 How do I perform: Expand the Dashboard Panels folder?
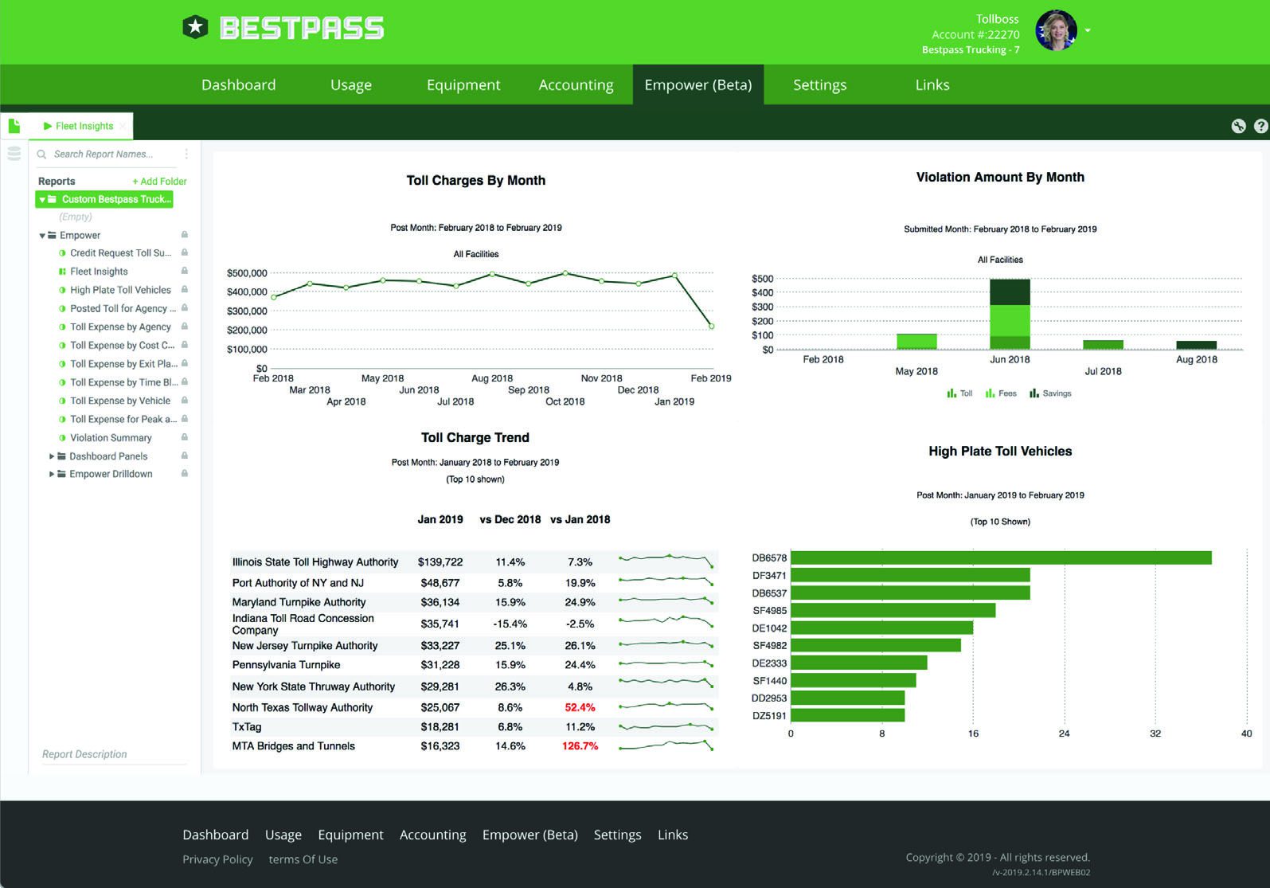pos(53,456)
